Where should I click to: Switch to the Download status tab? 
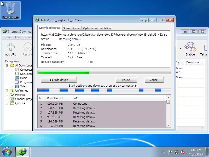coord(50,28)
